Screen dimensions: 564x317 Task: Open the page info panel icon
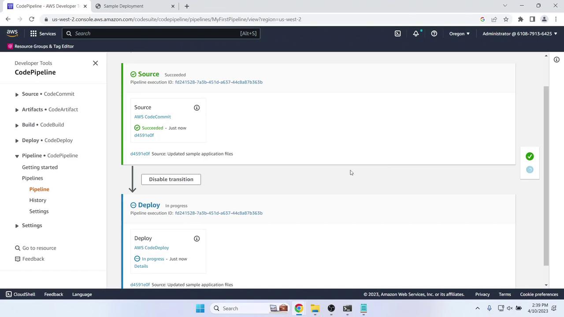click(x=557, y=59)
